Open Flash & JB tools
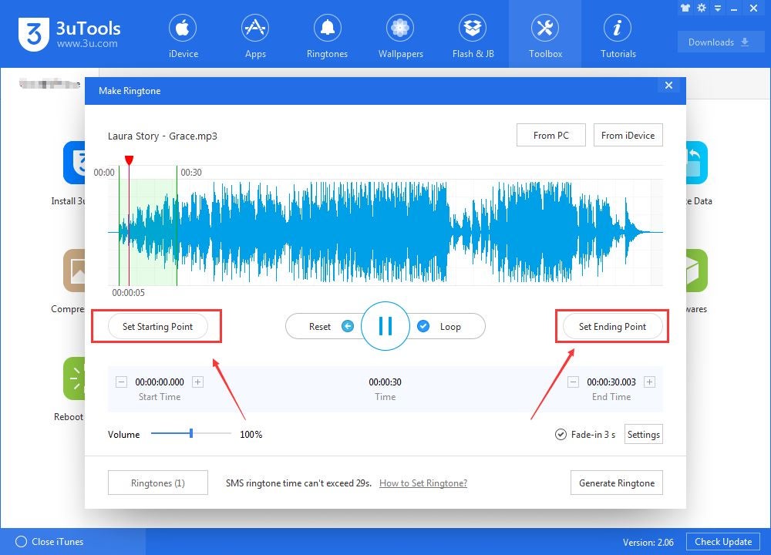Image resolution: width=771 pixels, height=555 pixels. (x=473, y=35)
